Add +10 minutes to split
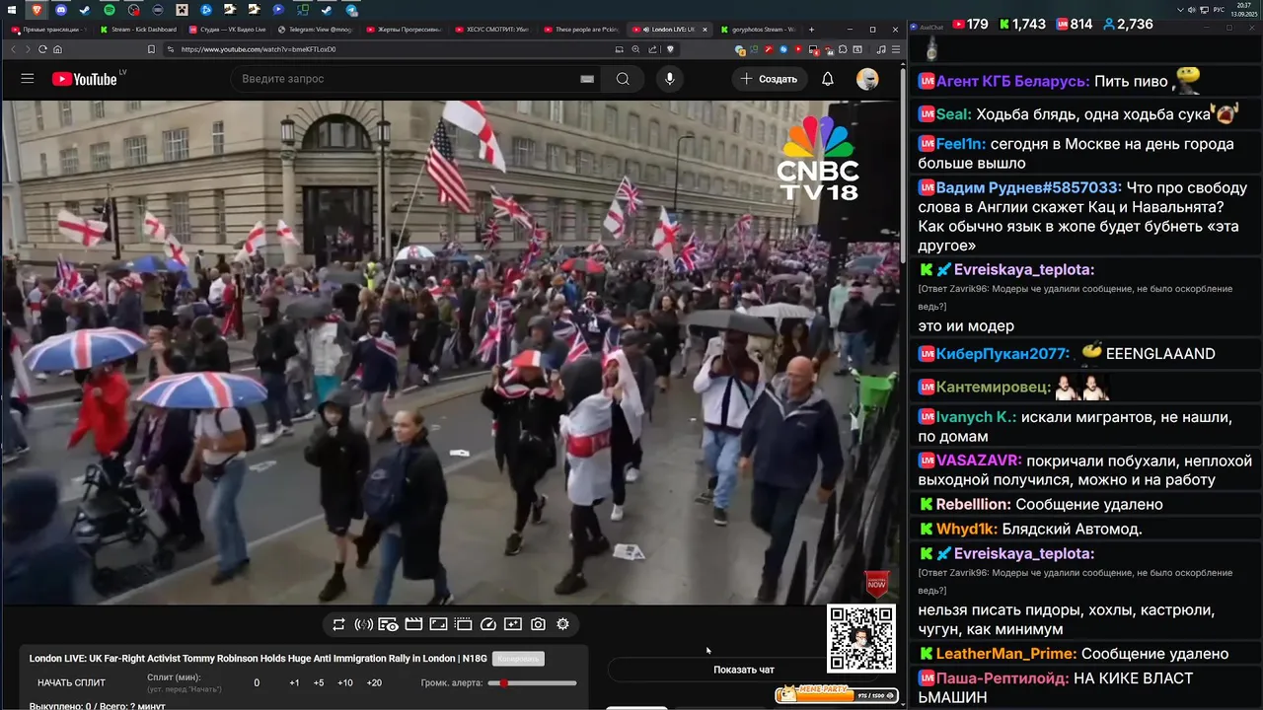 pyautogui.click(x=345, y=683)
